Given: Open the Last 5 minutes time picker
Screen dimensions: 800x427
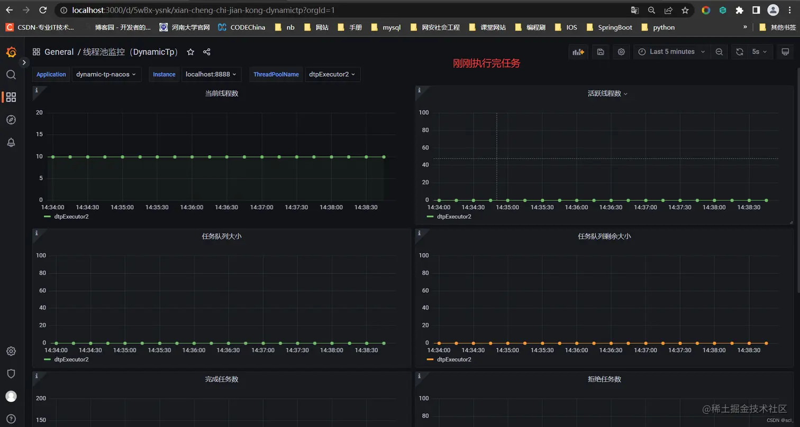Looking at the screenshot, I should (x=672, y=52).
